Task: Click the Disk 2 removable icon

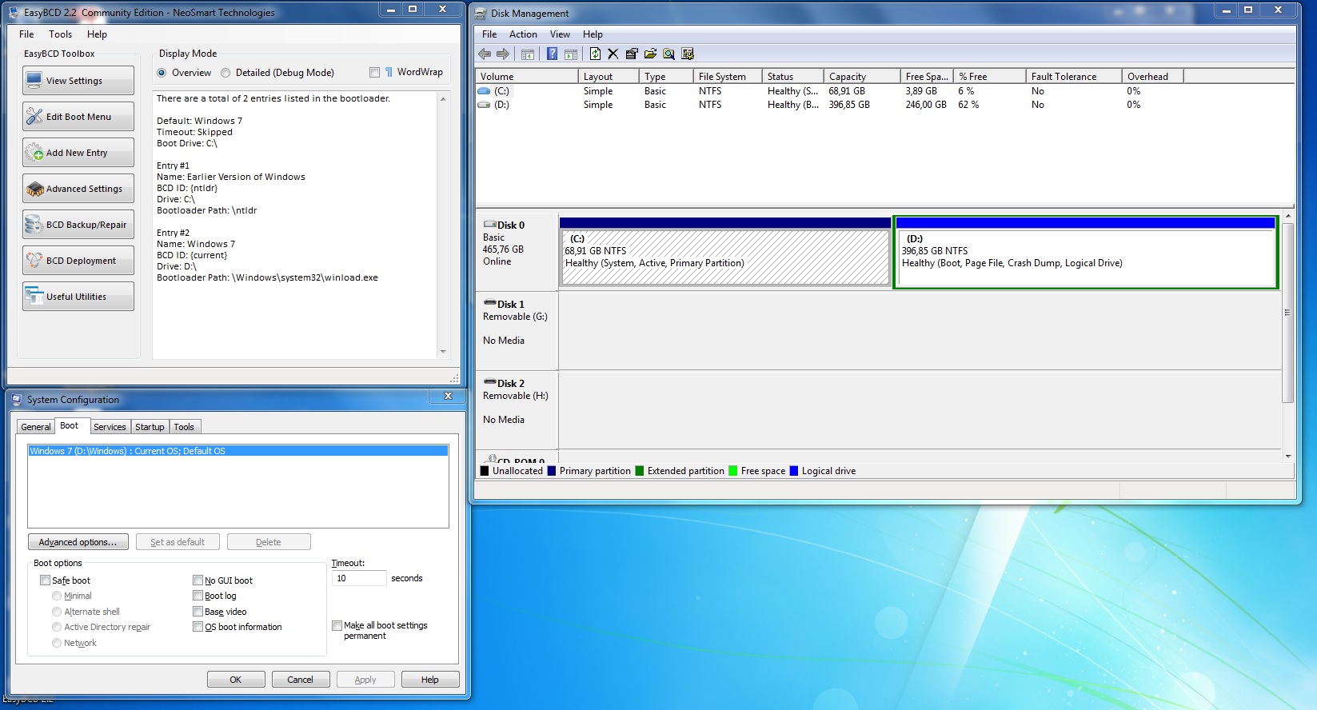Action: 490,383
